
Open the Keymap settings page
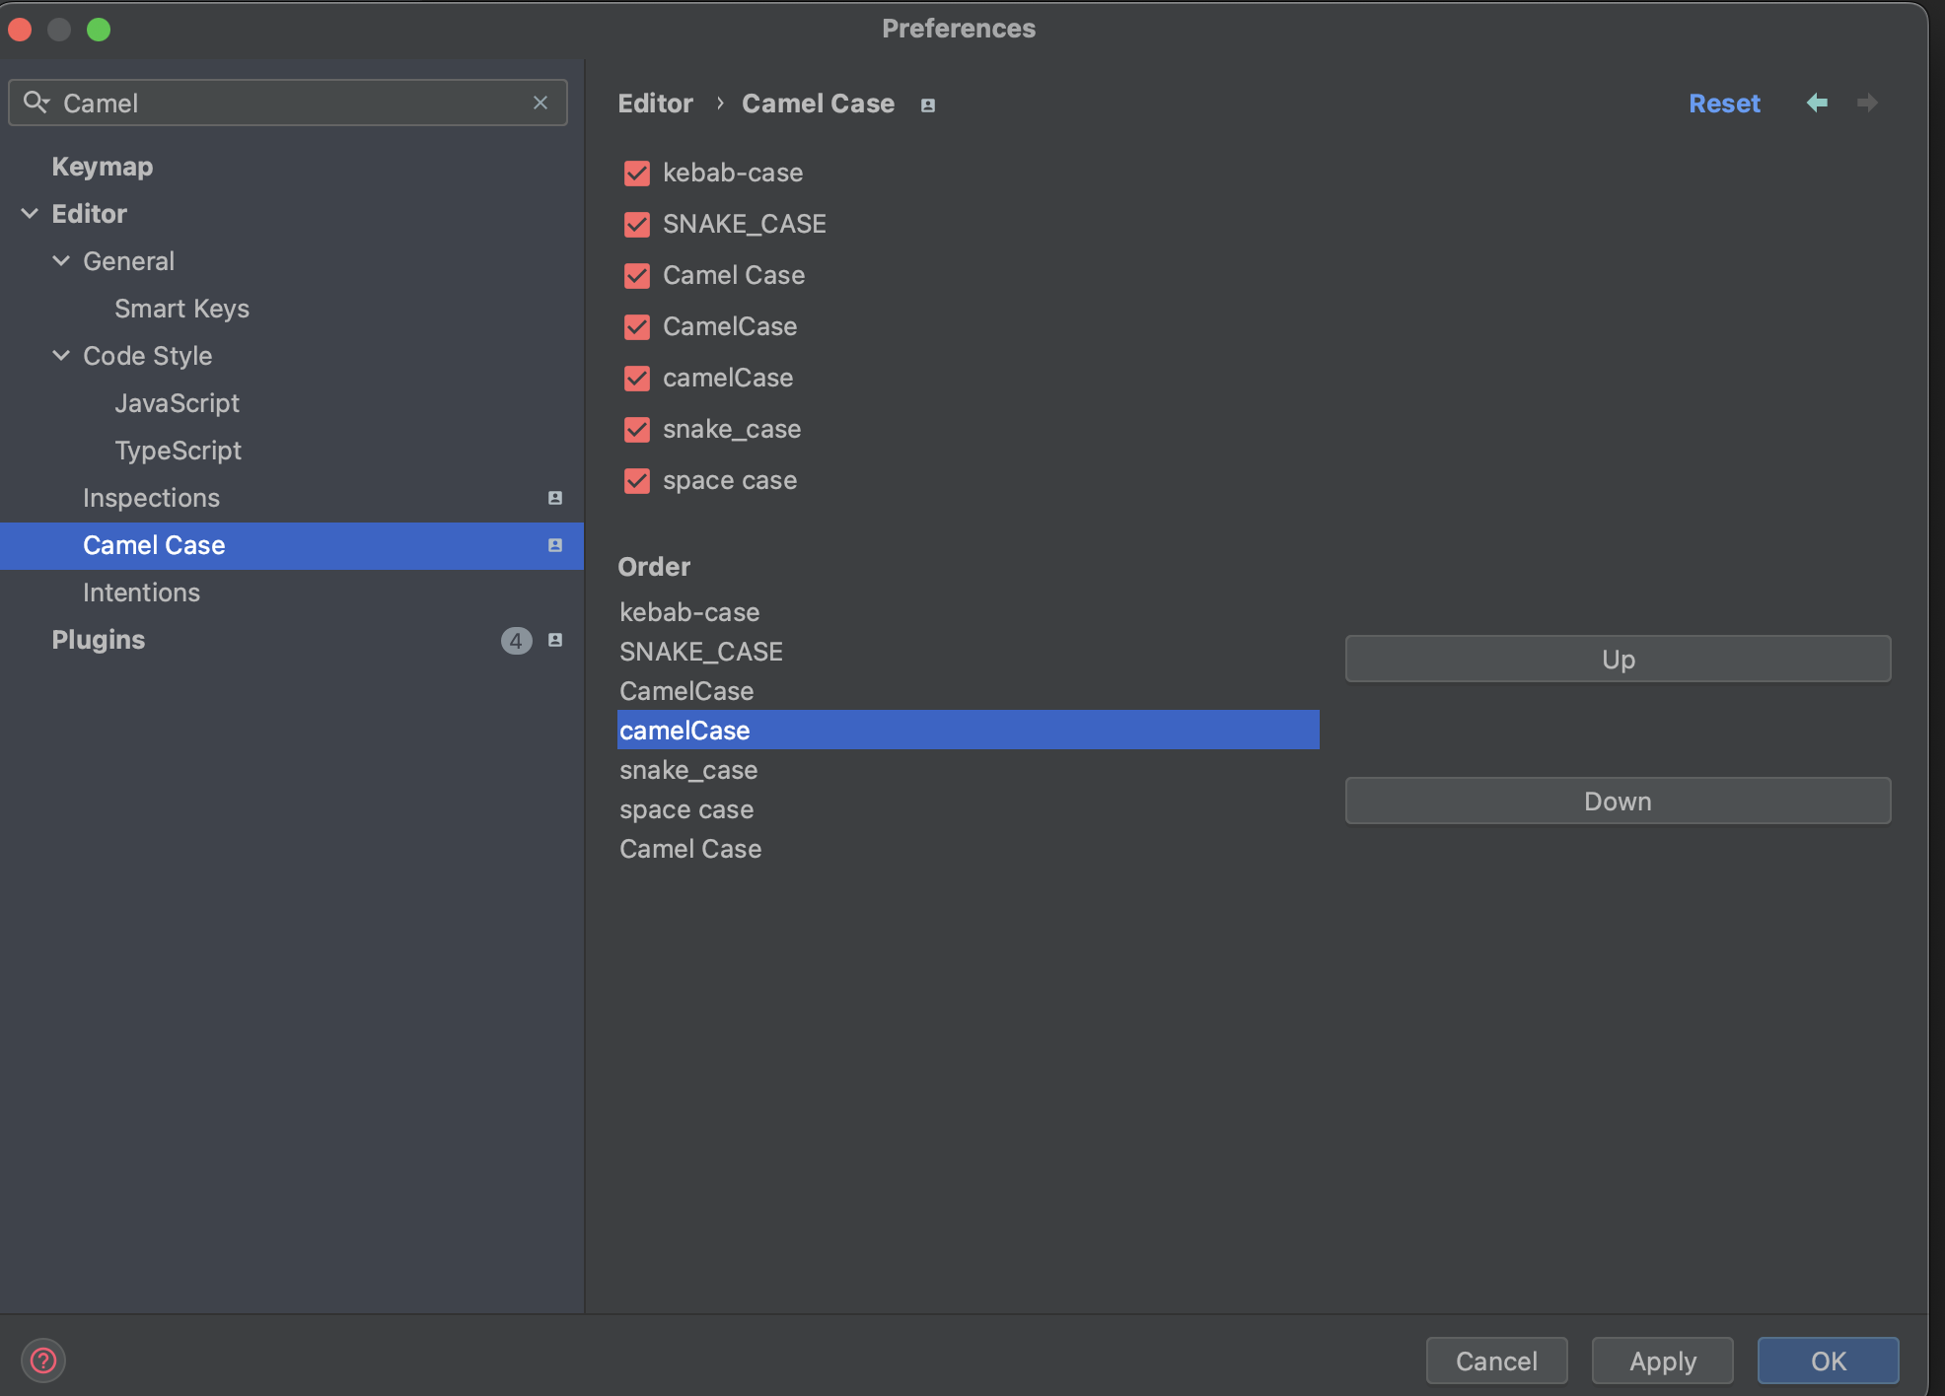103,167
